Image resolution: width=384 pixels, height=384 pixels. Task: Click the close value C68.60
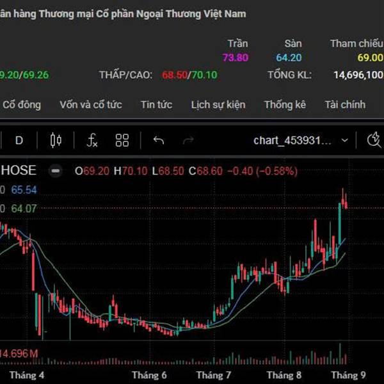205,171
